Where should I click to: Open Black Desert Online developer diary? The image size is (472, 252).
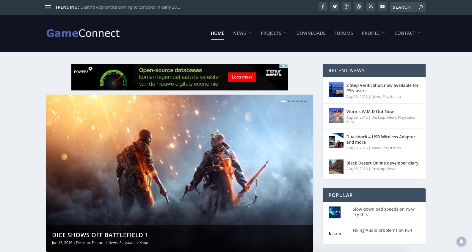[x=382, y=163]
